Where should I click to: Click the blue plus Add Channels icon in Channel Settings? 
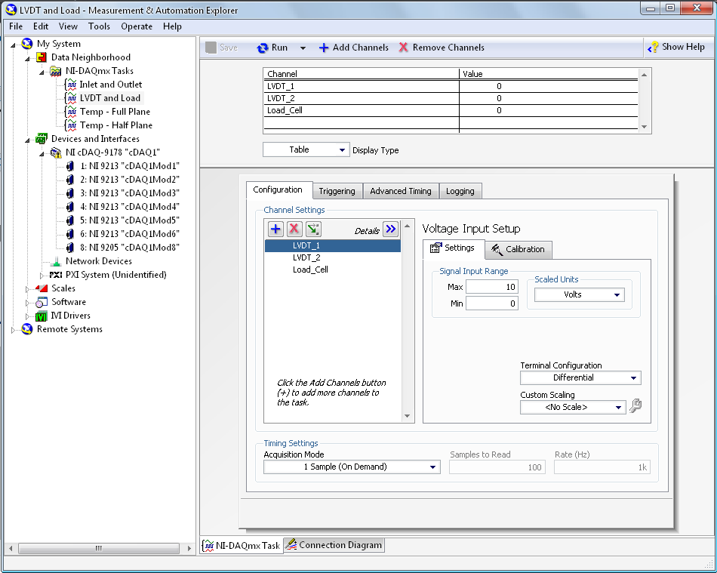coord(275,229)
